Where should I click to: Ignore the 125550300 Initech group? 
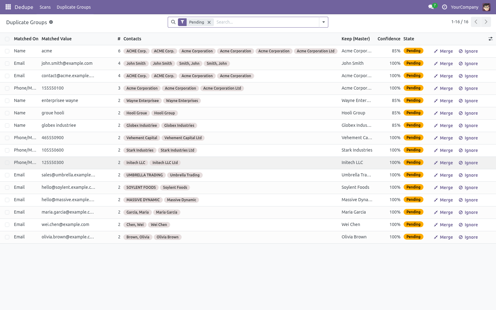point(468,163)
